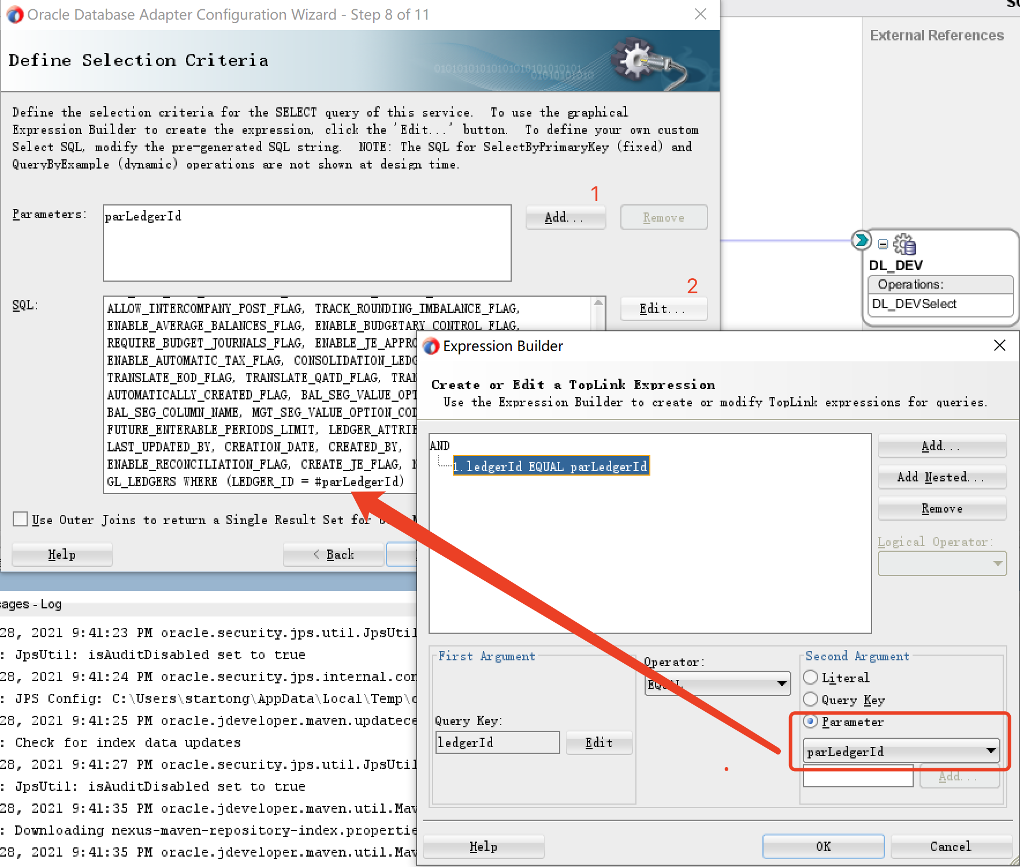Click Help in Expression Builder
The height and width of the screenshot is (867, 1020).
pyautogui.click(x=483, y=846)
